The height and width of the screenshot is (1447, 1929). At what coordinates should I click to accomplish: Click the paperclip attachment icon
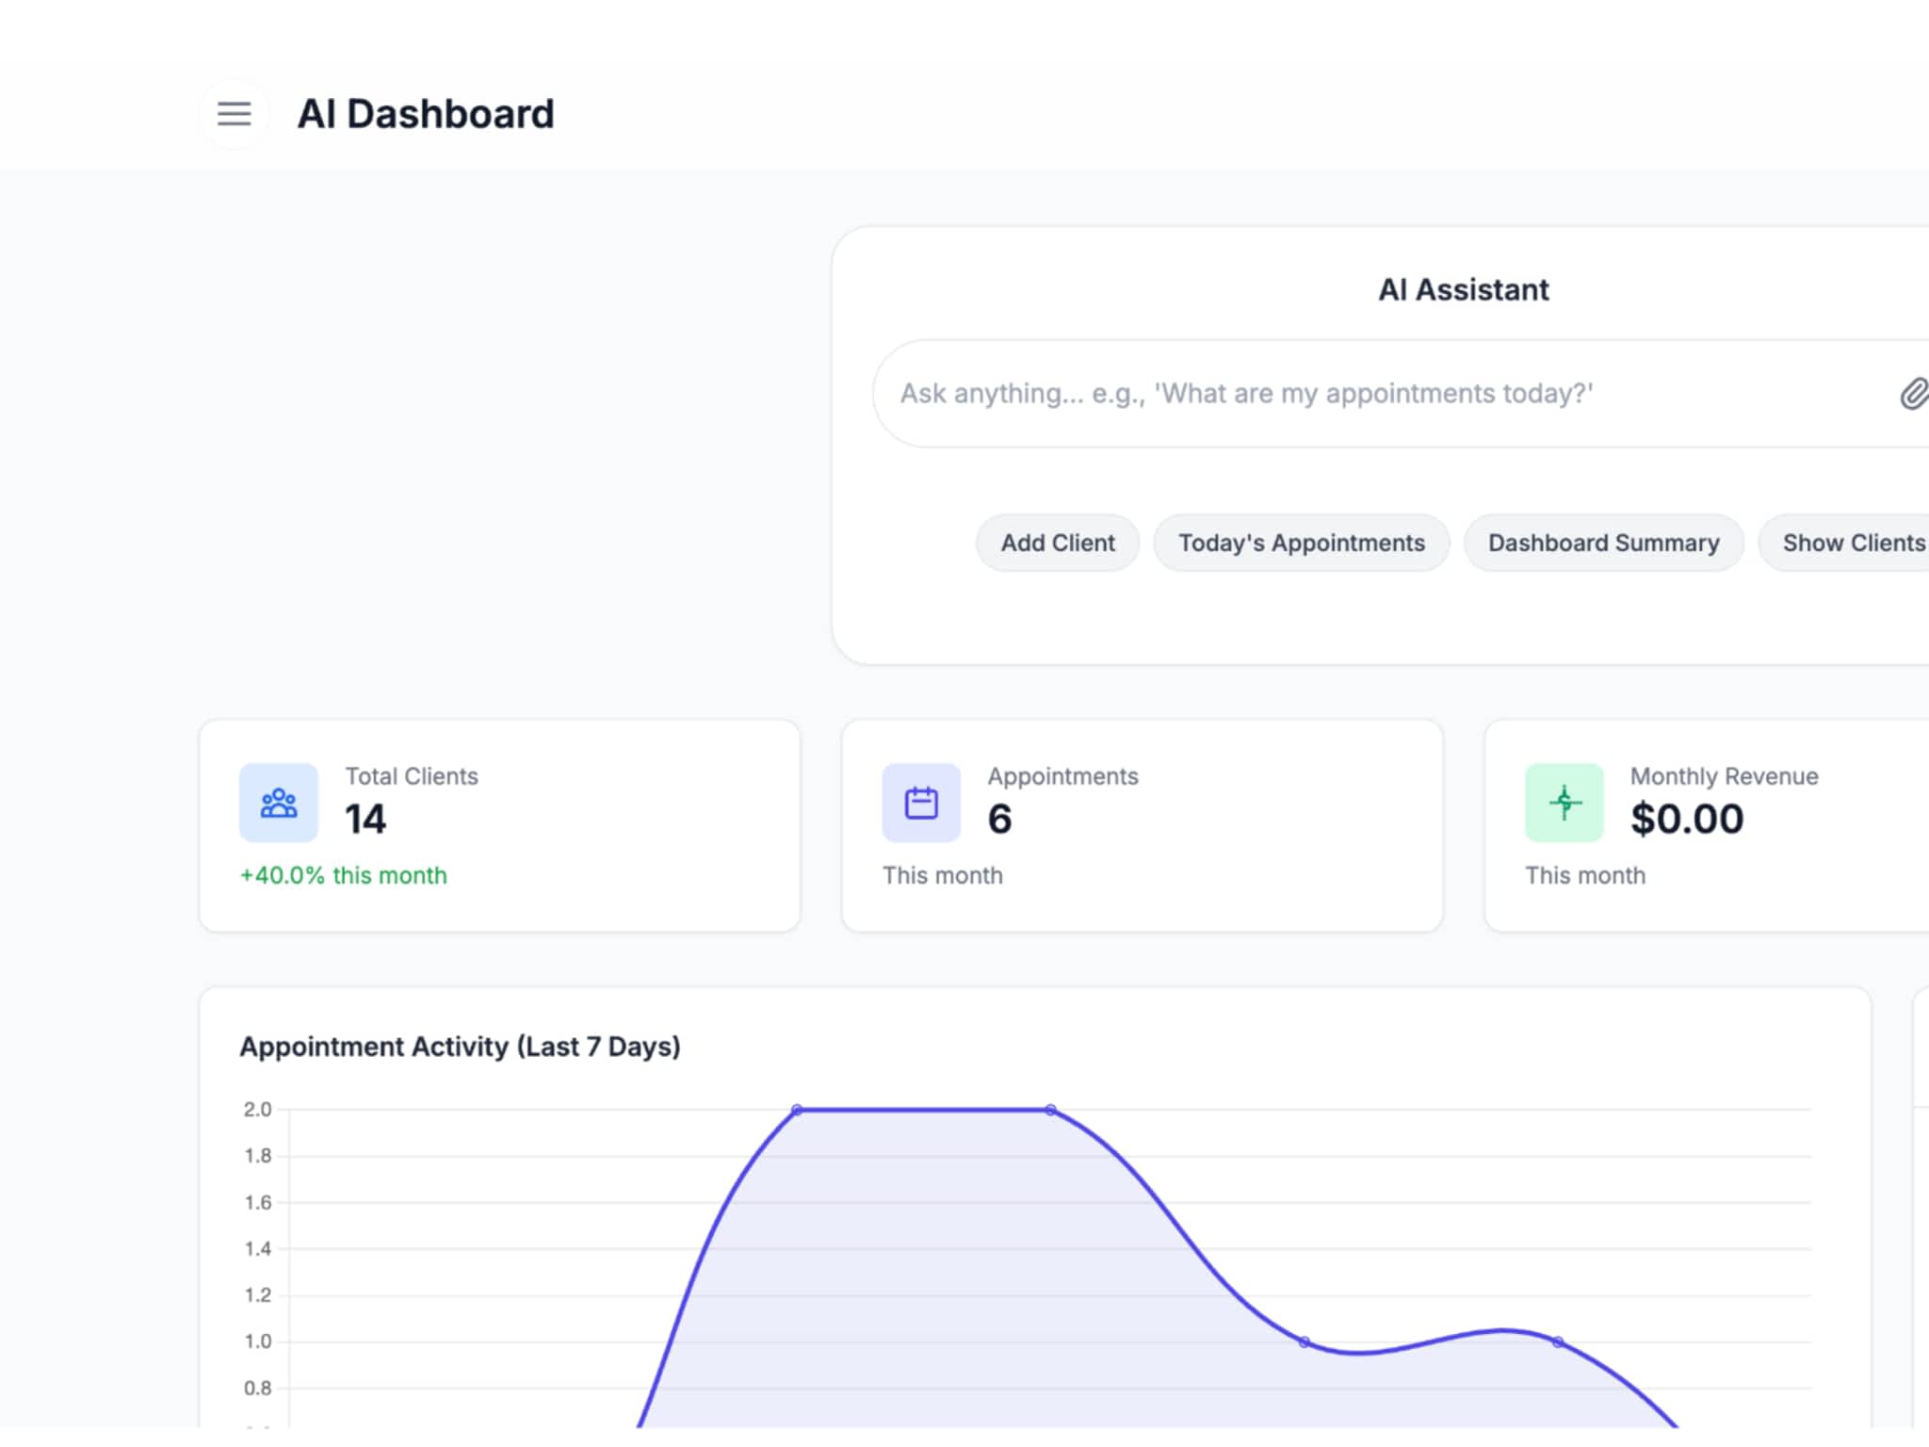click(1913, 393)
